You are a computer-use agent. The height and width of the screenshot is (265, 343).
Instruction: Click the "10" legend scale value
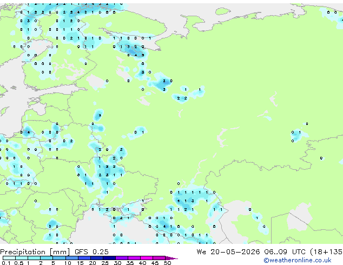68,263
